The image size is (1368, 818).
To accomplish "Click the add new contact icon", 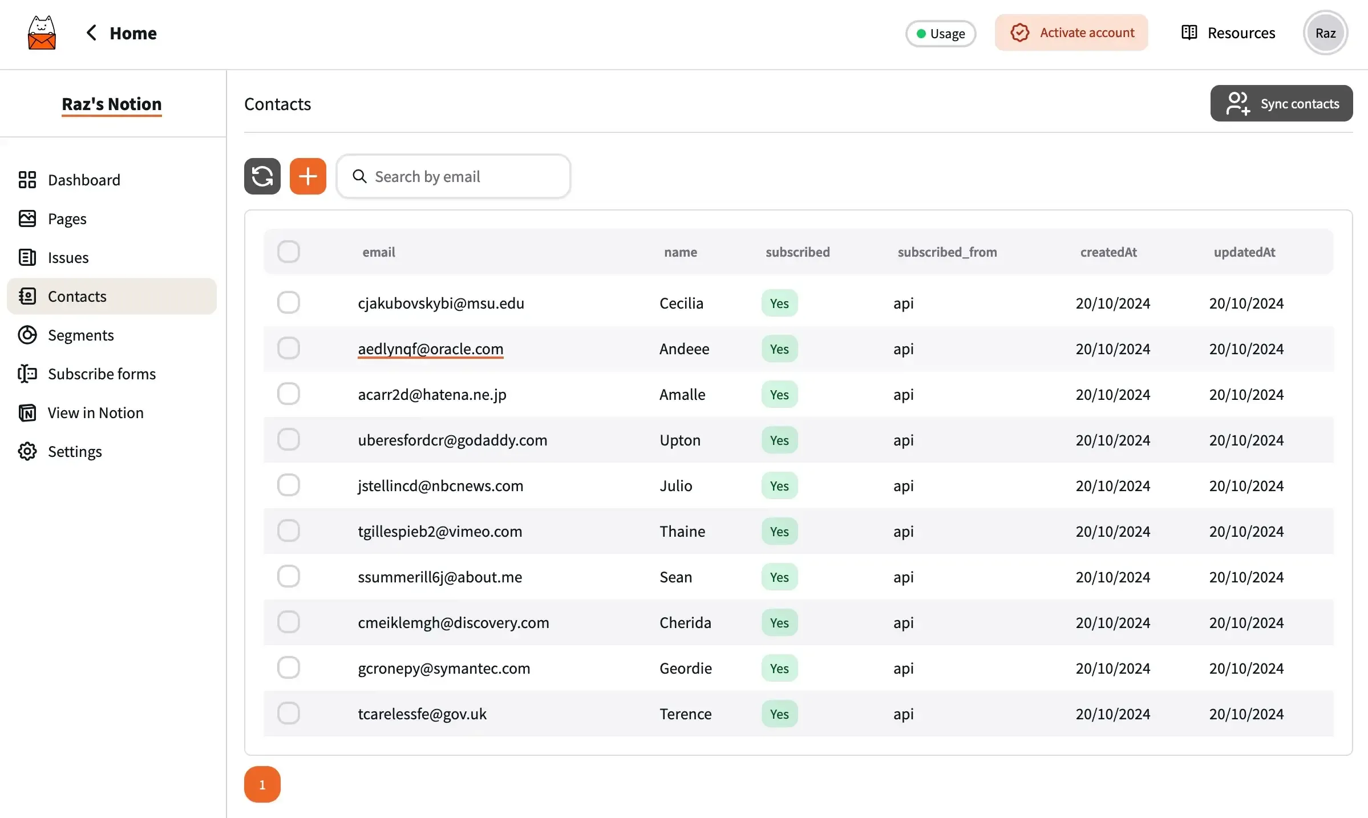I will coord(307,175).
